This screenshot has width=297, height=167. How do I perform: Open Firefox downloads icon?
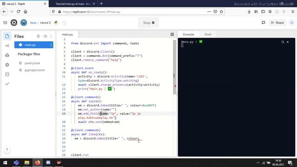click(249, 12)
